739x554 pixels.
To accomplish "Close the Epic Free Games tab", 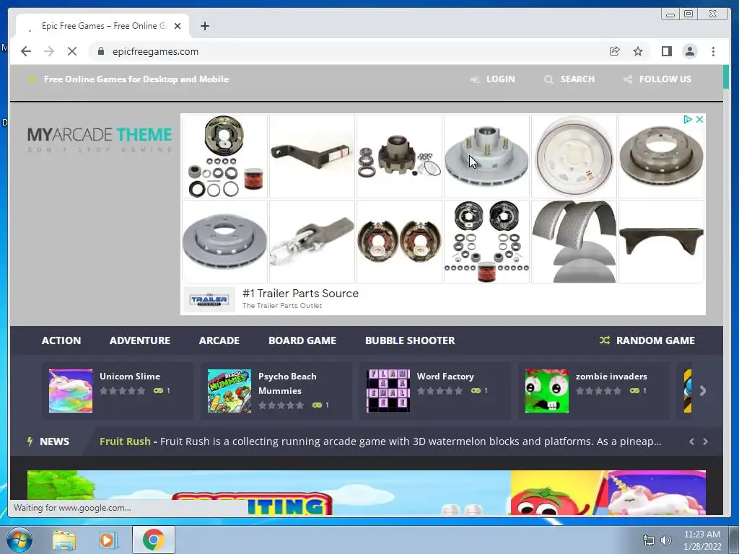I will (x=178, y=26).
